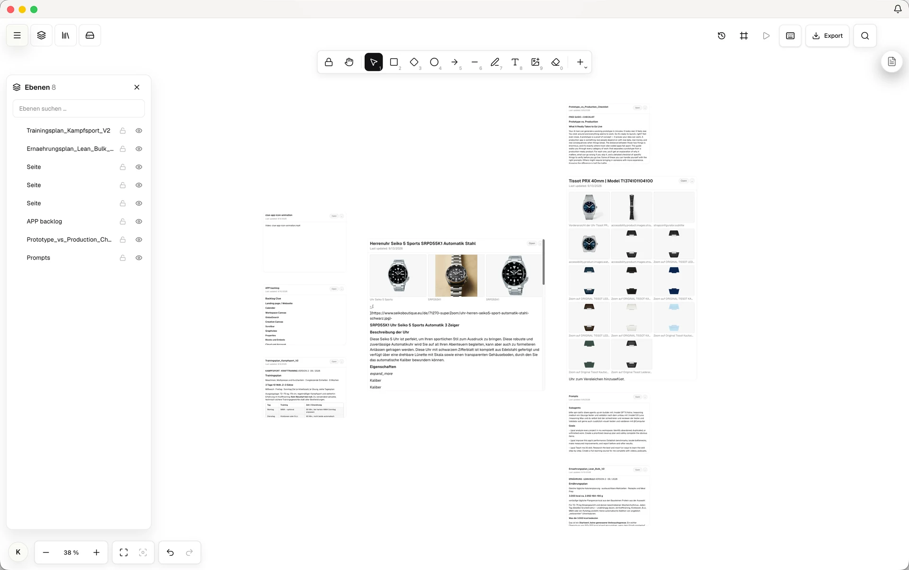Select the hand pan tool

click(349, 62)
